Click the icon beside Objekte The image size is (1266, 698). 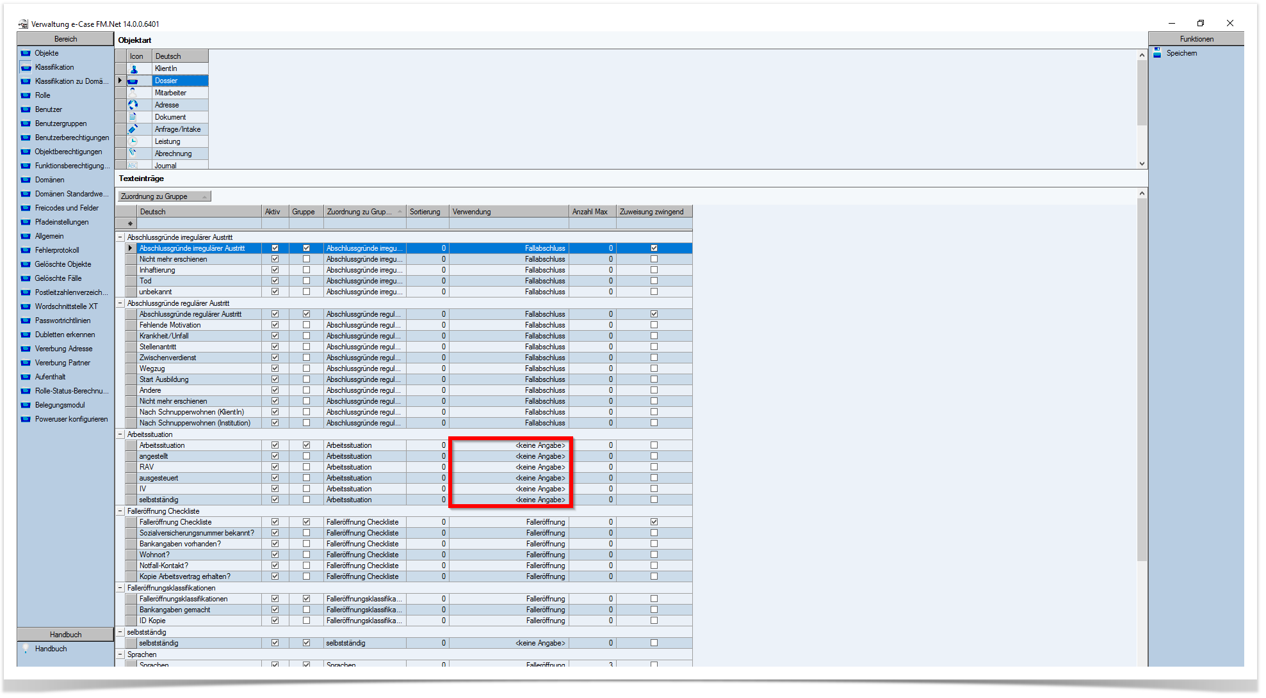tap(26, 53)
